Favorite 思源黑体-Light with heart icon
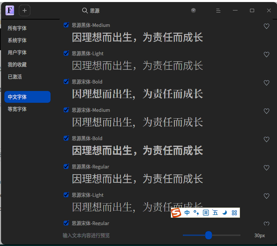The height and width of the screenshot is (246, 277). pyautogui.click(x=267, y=54)
